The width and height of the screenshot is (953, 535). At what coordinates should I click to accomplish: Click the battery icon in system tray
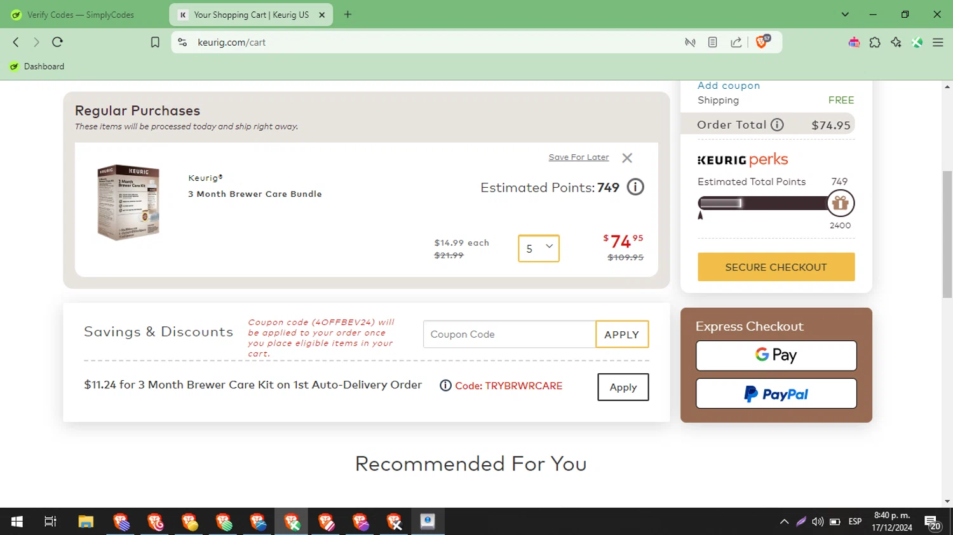pos(835,522)
